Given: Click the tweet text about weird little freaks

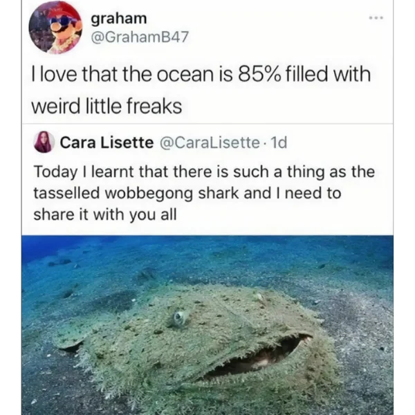Looking at the screenshot, I should tap(201, 90).
